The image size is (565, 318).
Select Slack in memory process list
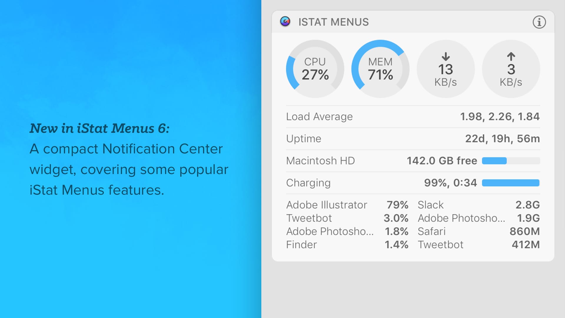coord(431,205)
